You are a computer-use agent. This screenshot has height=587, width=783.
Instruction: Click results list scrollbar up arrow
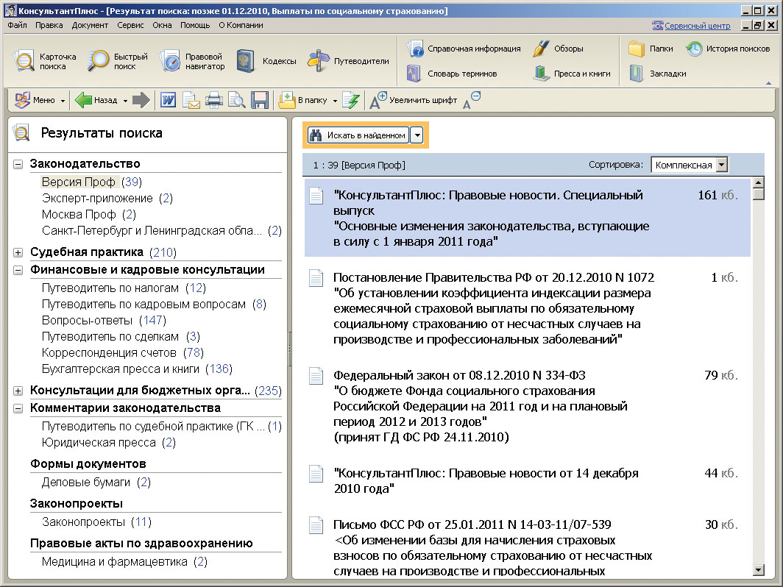click(x=758, y=182)
